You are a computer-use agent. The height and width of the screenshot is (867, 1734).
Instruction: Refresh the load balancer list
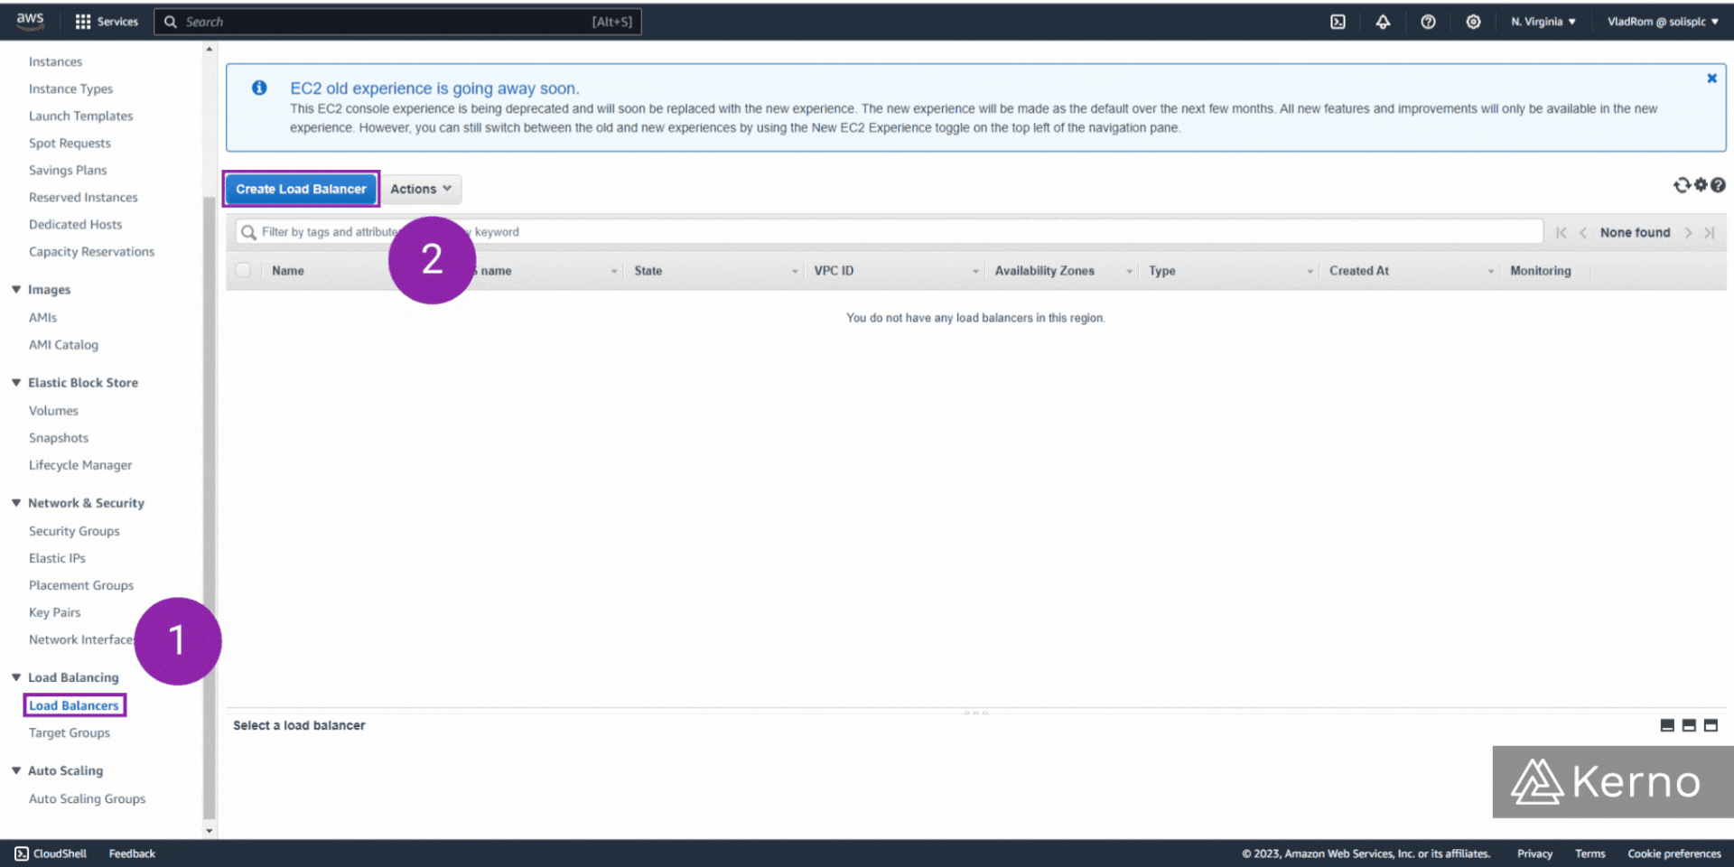coord(1682,185)
